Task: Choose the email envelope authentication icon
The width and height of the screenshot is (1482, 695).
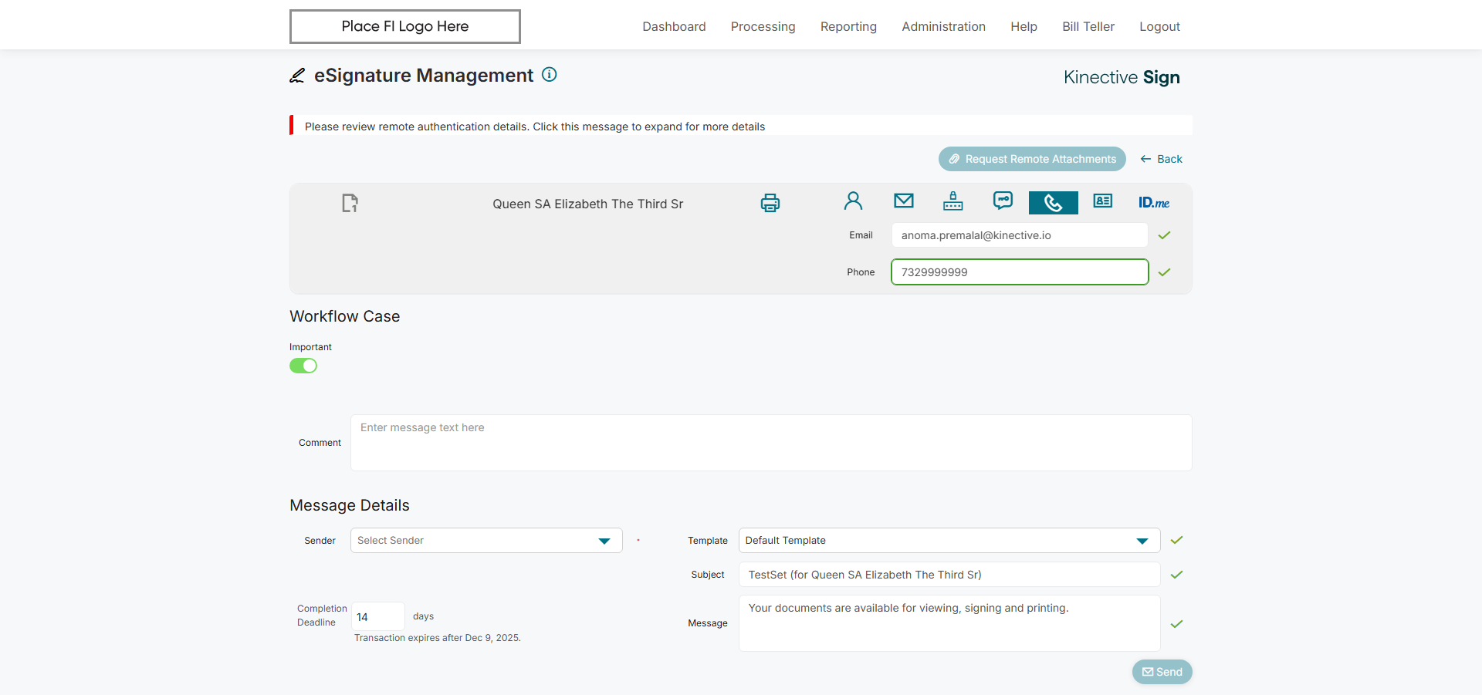Action: click(x=904, y=201)
